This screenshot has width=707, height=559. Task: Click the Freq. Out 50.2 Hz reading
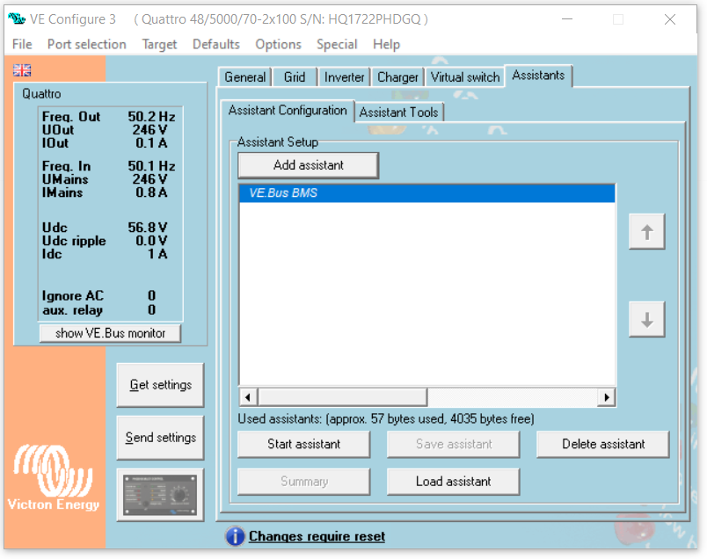pyautogui.click(x=108, y=116)
